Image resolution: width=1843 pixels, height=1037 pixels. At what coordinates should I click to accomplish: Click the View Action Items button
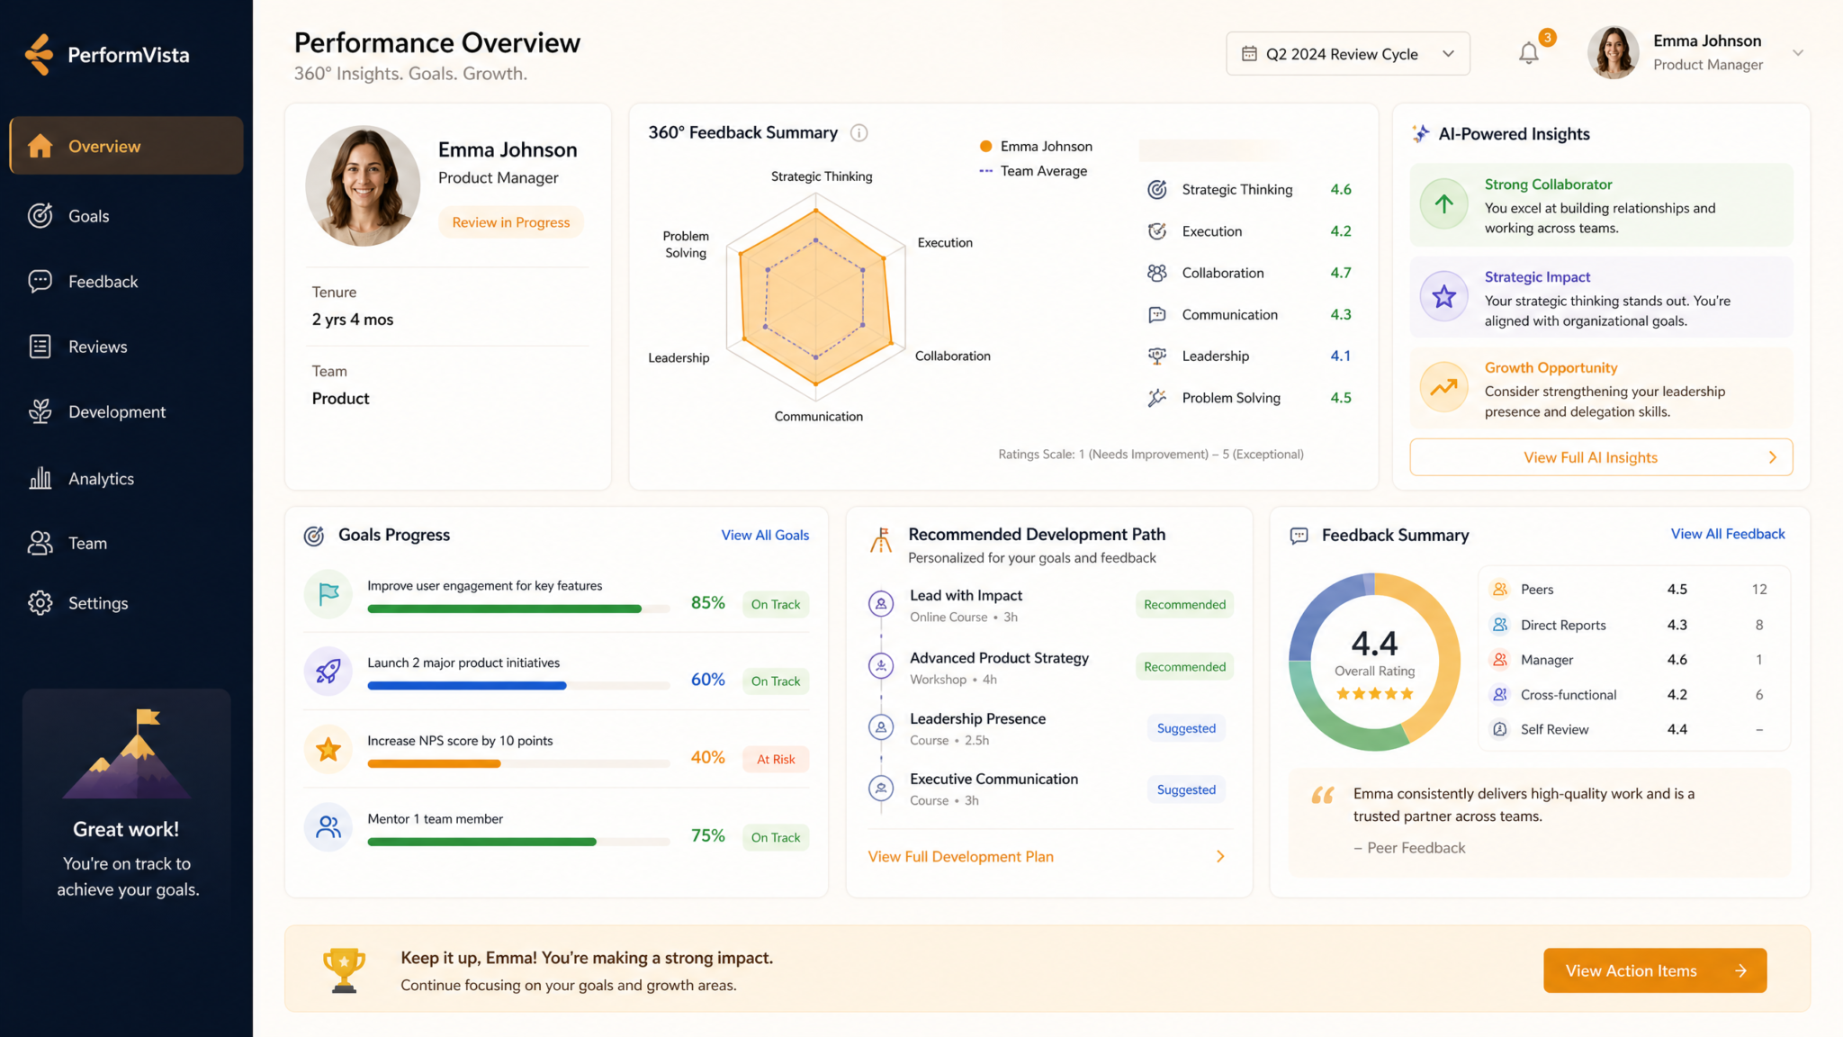tap(1655, 970)
